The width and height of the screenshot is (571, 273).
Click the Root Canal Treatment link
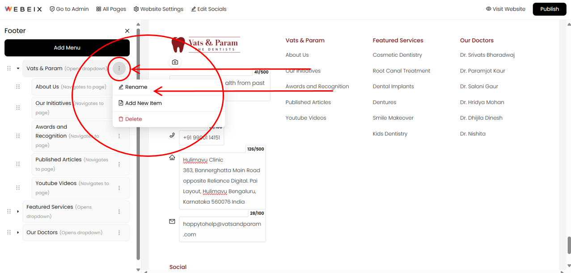click(402, 71)
